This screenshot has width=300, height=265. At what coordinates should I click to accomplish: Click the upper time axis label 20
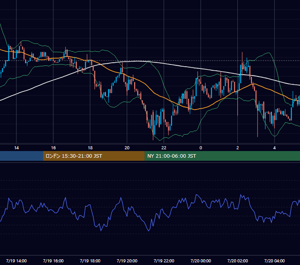click(x=127, y=148)
